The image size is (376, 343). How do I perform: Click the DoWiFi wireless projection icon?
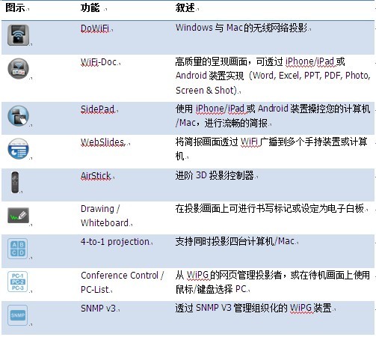(x=18, y=35)
